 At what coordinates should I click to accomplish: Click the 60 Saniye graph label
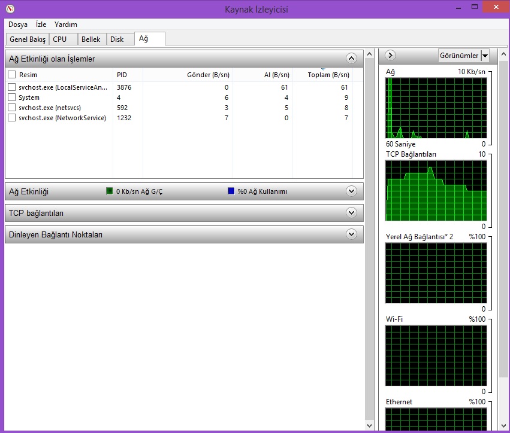(401, 144)
